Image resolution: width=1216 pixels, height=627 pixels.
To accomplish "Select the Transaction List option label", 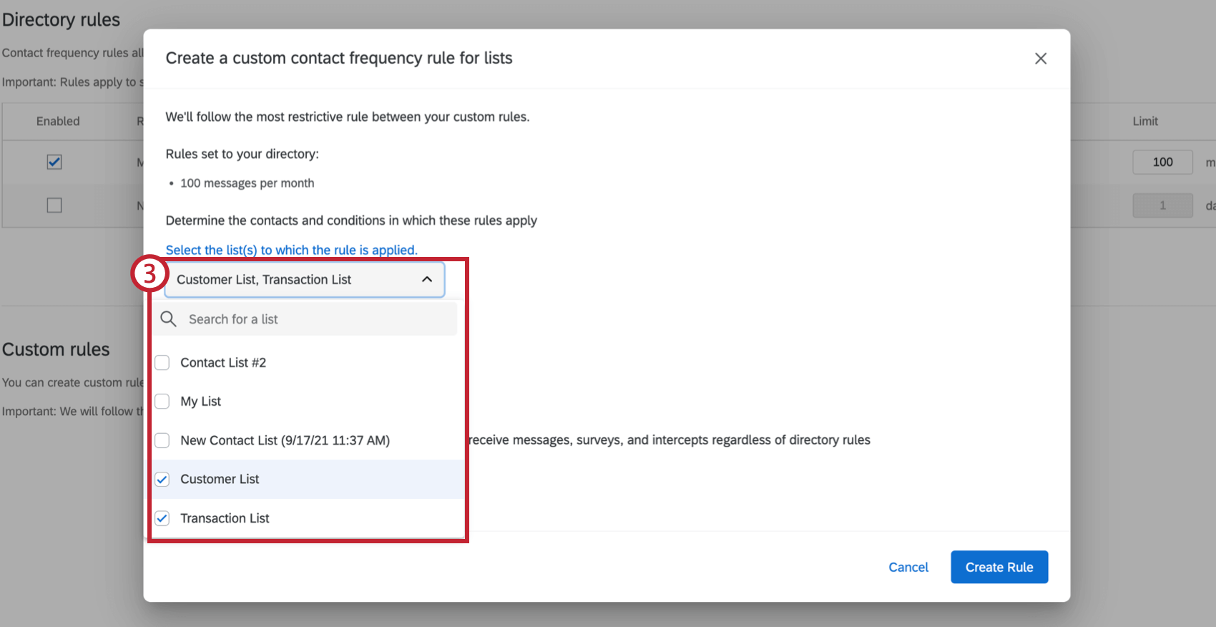I will coord(225,518).
